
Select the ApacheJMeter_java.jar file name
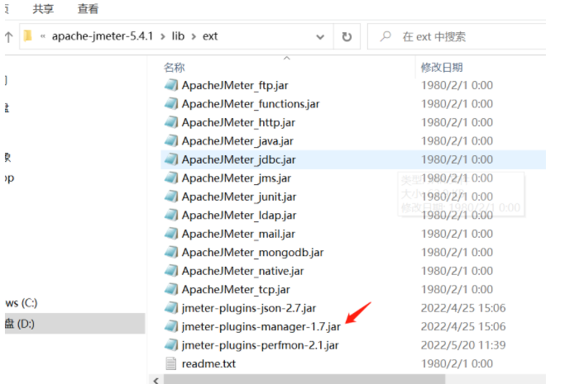tap(237, 141)
